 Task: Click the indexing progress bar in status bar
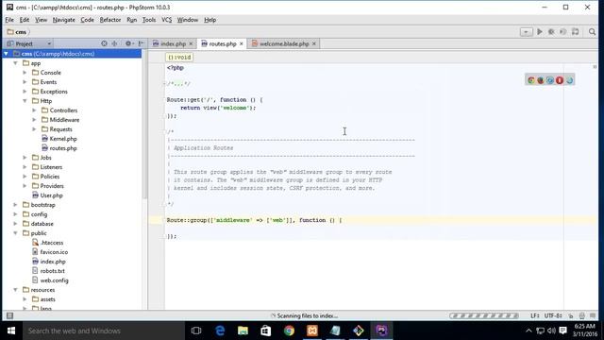[x=484, y=315]
